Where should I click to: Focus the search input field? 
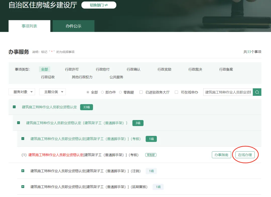228,92
